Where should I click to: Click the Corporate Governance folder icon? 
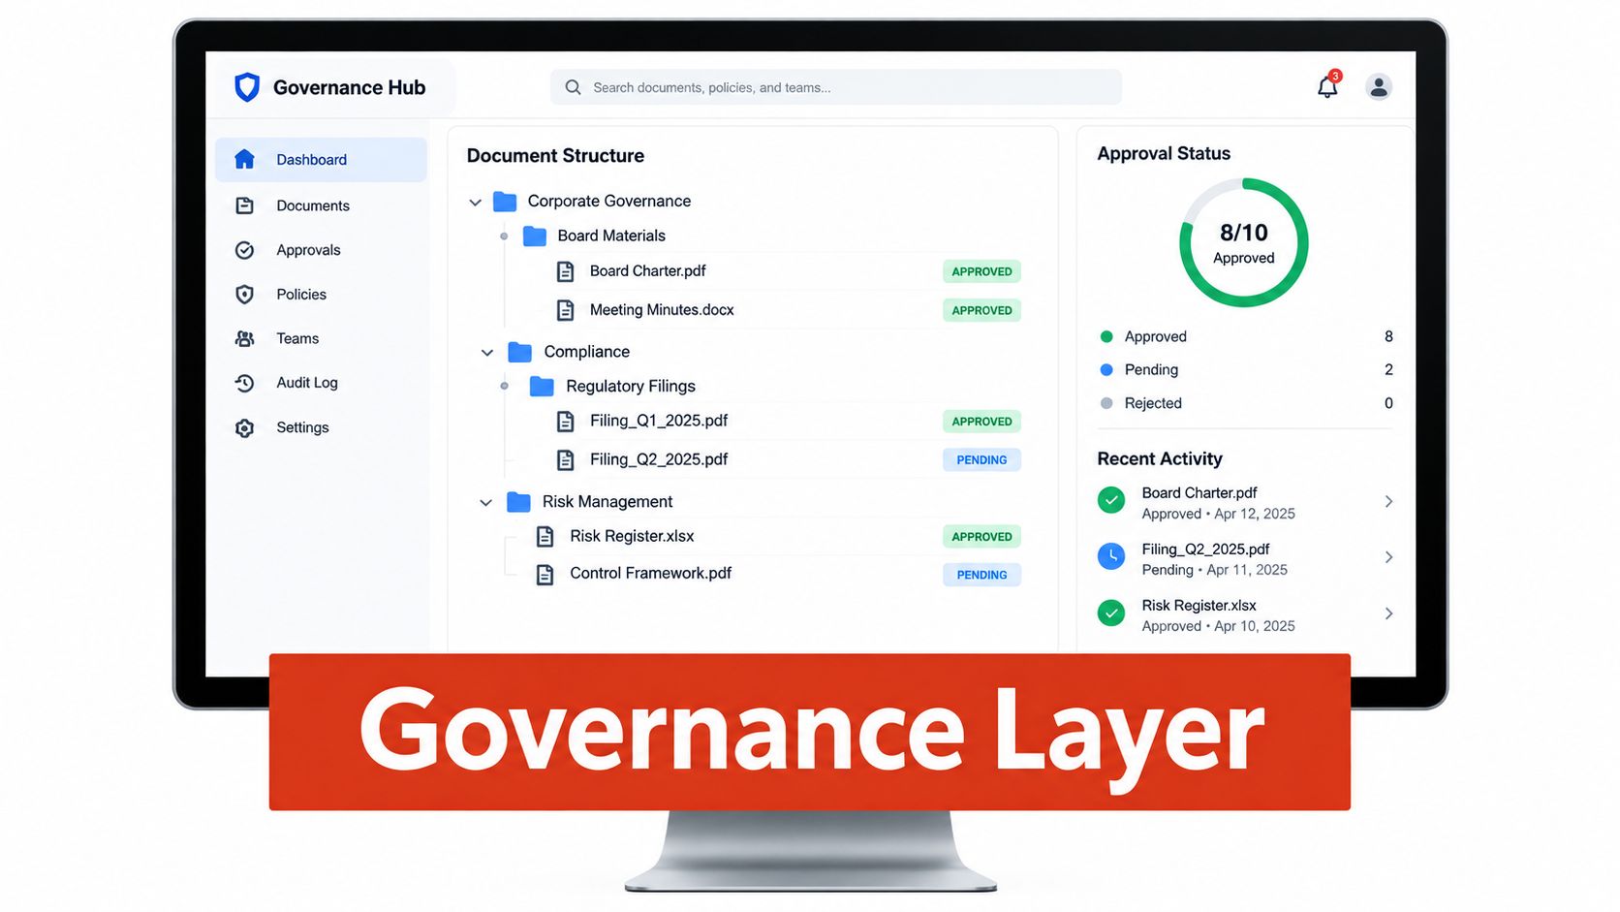click(505, 202)
